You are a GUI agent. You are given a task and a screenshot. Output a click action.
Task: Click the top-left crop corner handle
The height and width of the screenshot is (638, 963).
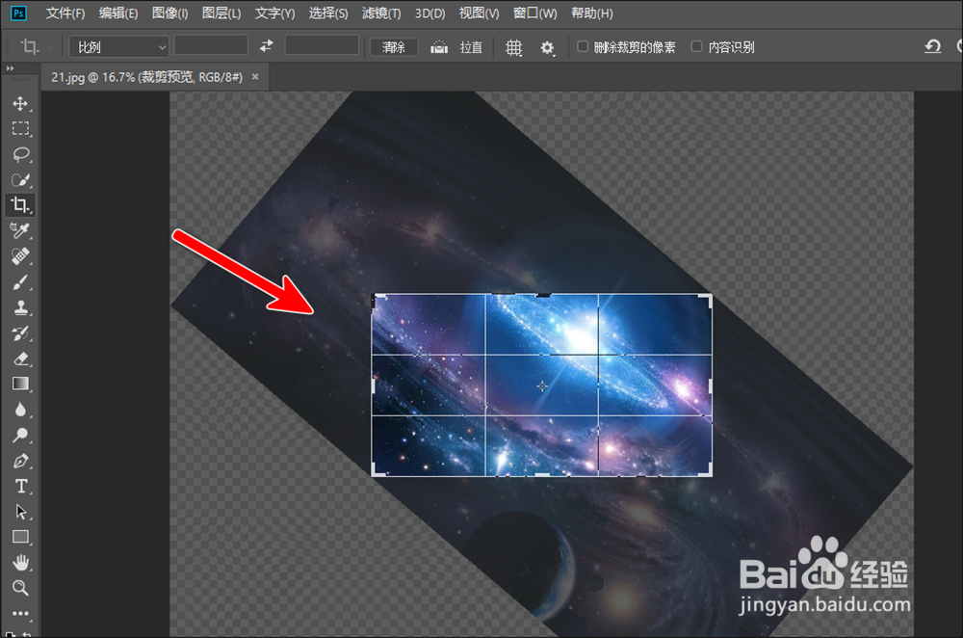(x=378, y=300)
